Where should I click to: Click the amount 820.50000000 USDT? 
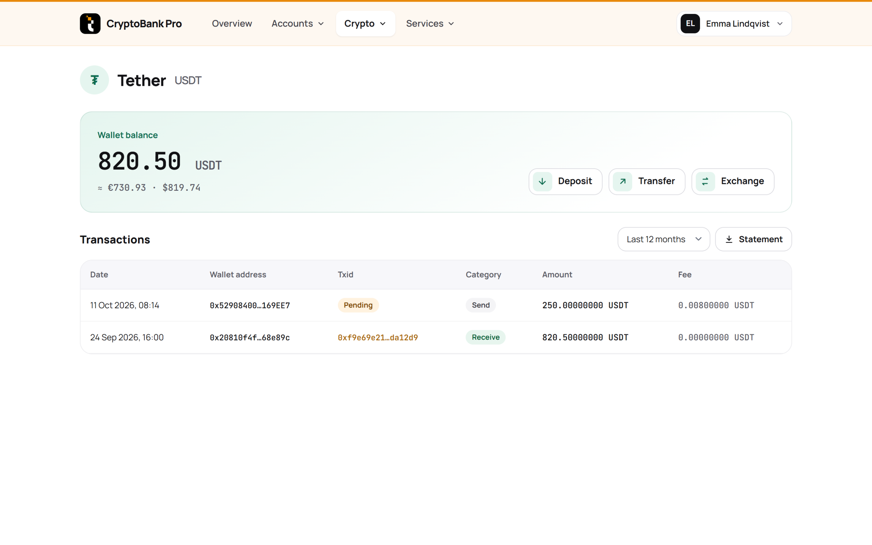585,337
